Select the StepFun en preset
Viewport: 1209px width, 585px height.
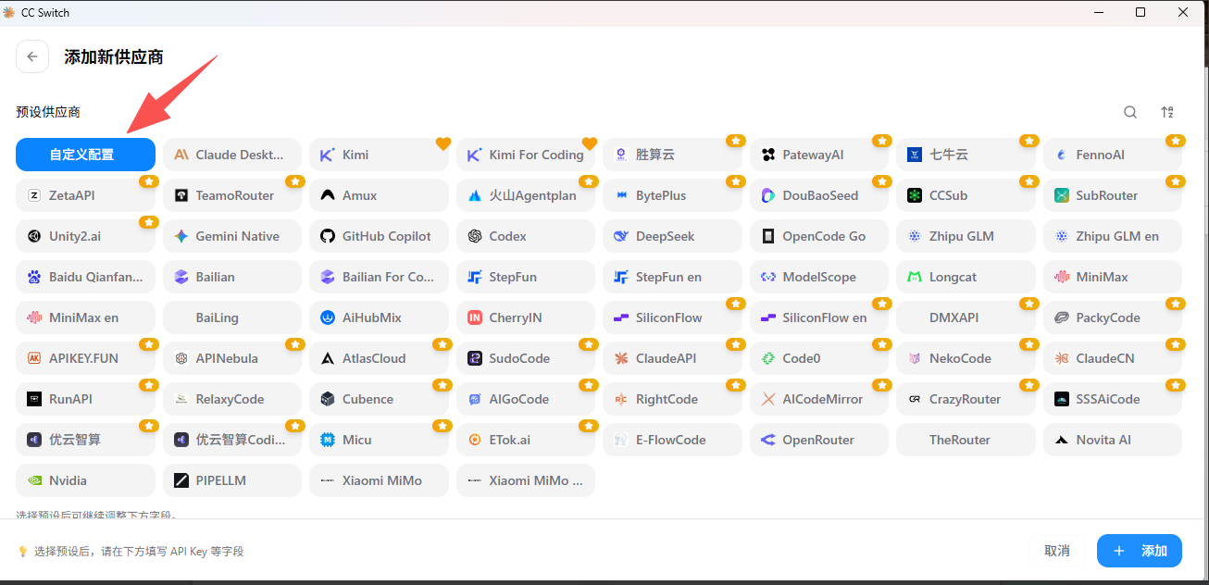672,277
